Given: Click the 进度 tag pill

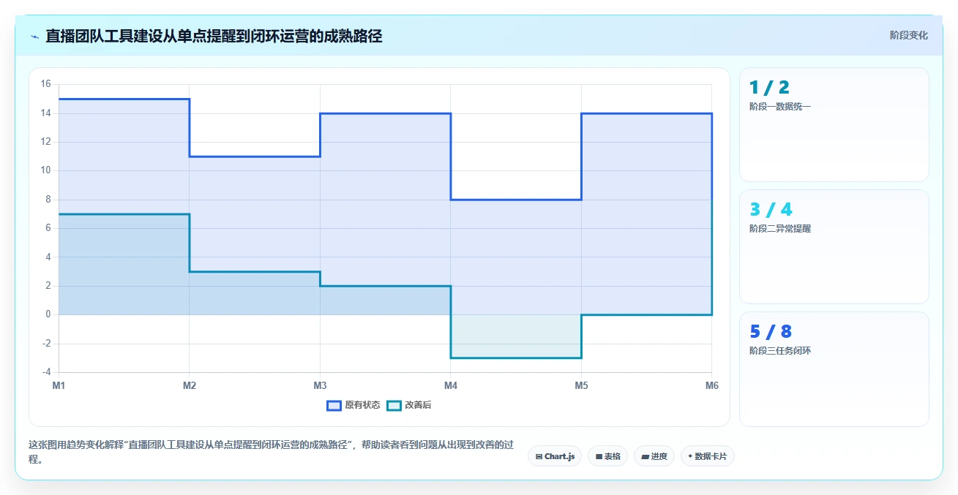Looking at the screenshot, I should click(654, 456).
